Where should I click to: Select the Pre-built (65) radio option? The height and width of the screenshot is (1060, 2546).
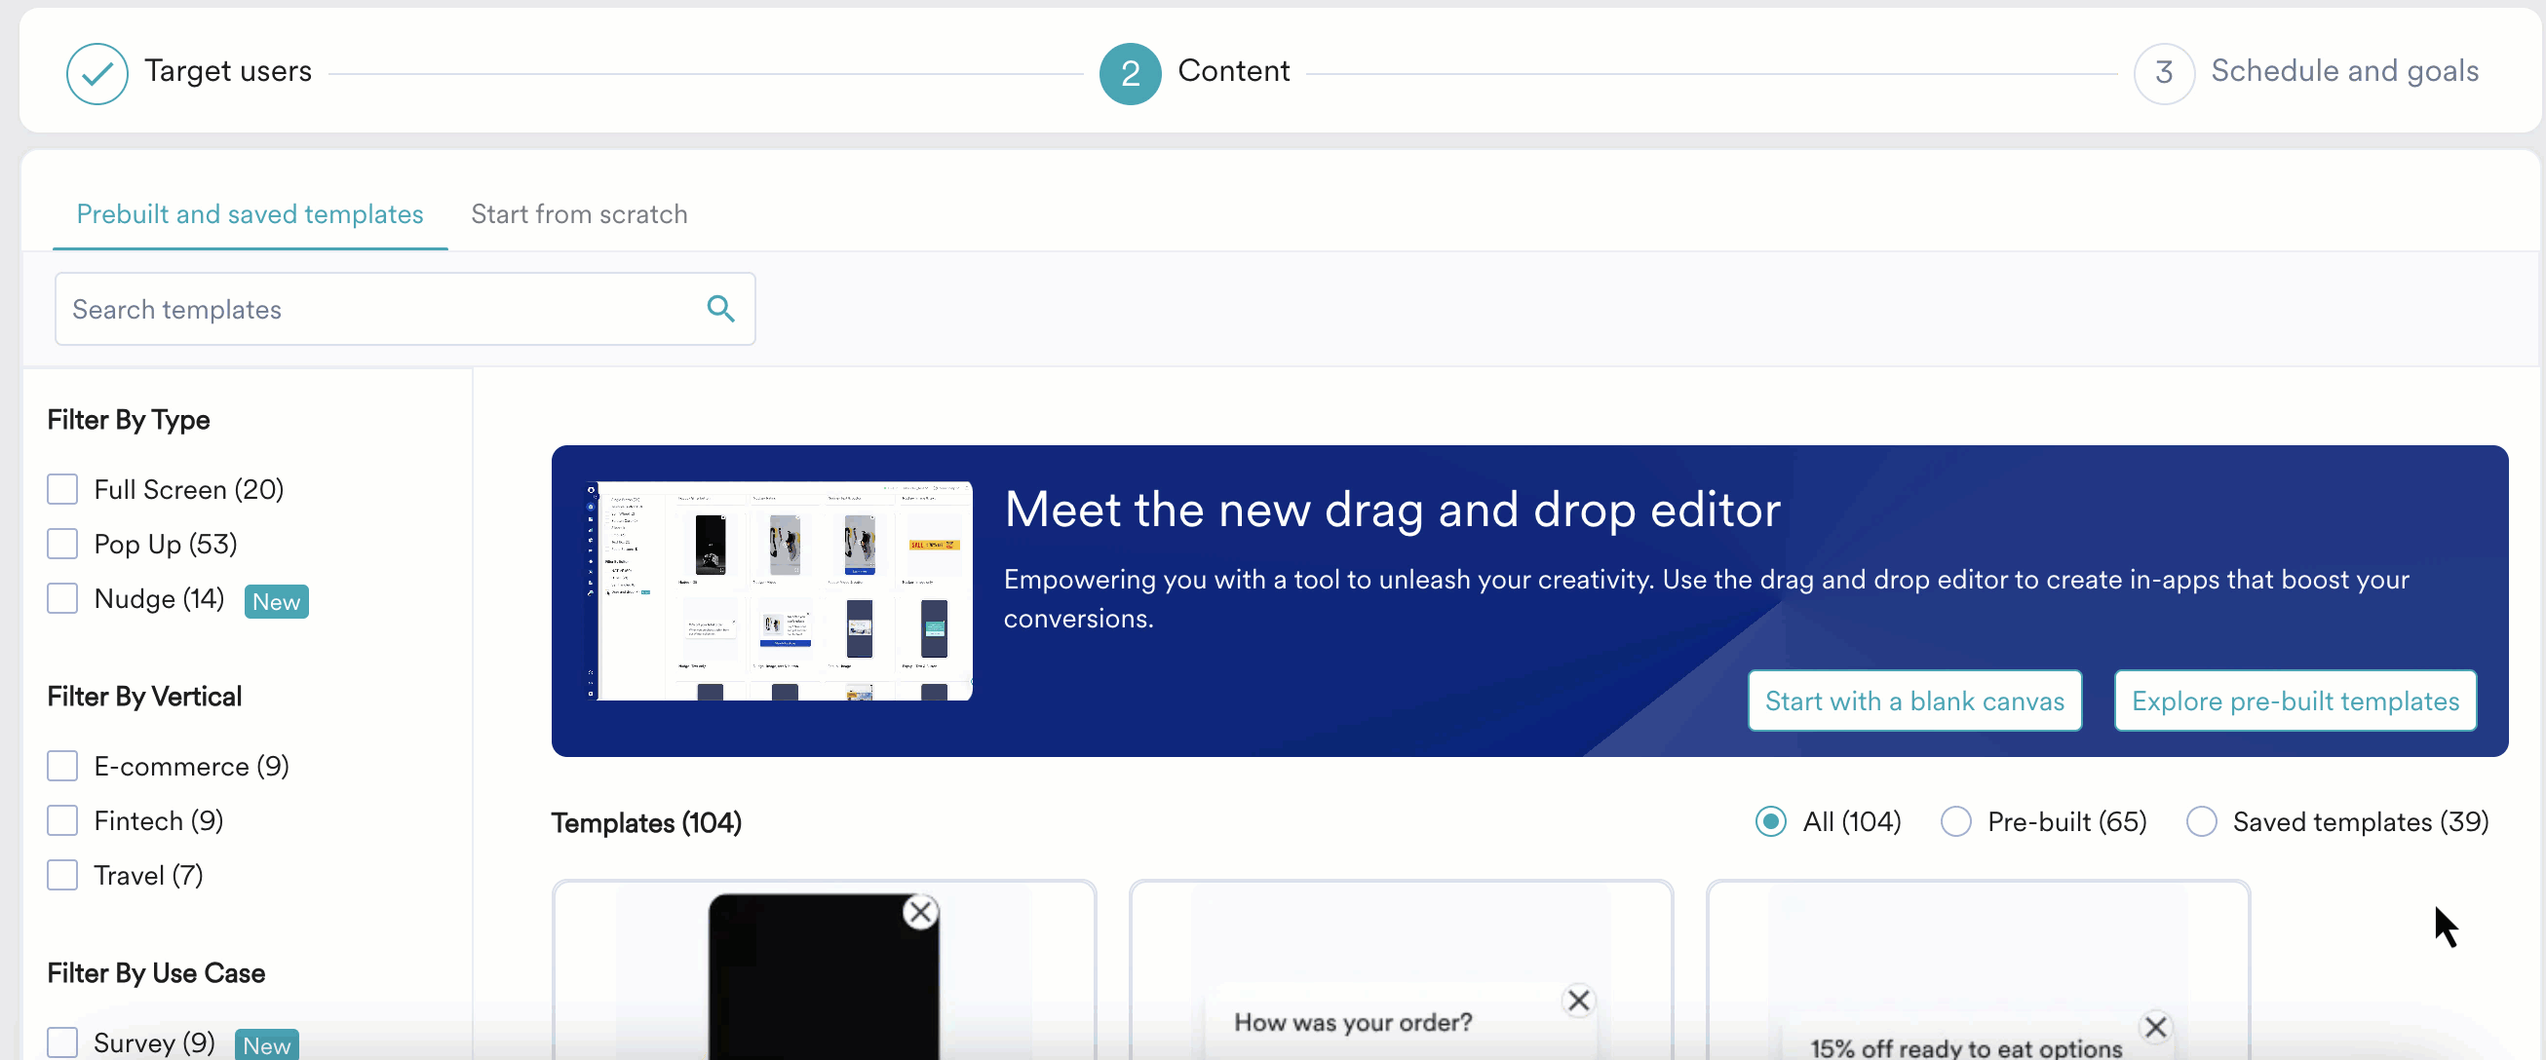[1955, 821]
